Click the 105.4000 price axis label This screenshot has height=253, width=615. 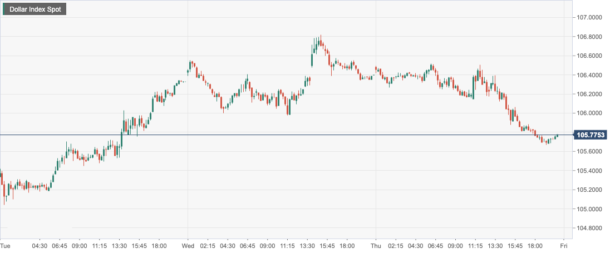point(591,171)
